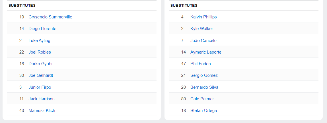
Task: Click on Darko Gyabi
Action: [x=40, y=64]
